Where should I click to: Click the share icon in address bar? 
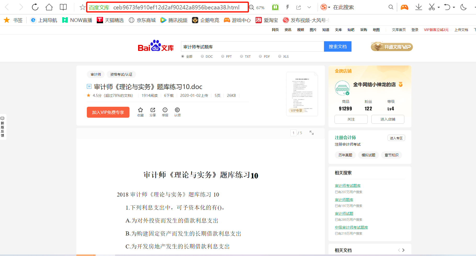pos(298,7)
